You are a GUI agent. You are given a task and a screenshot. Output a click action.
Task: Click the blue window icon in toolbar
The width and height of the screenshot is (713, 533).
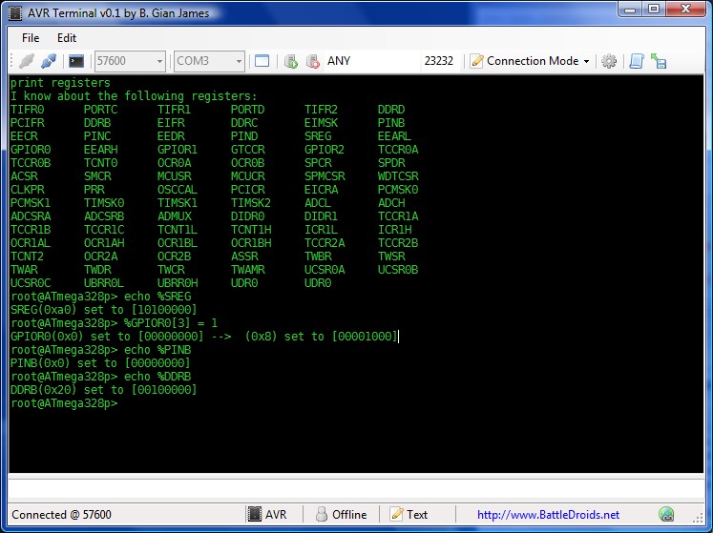262,61
